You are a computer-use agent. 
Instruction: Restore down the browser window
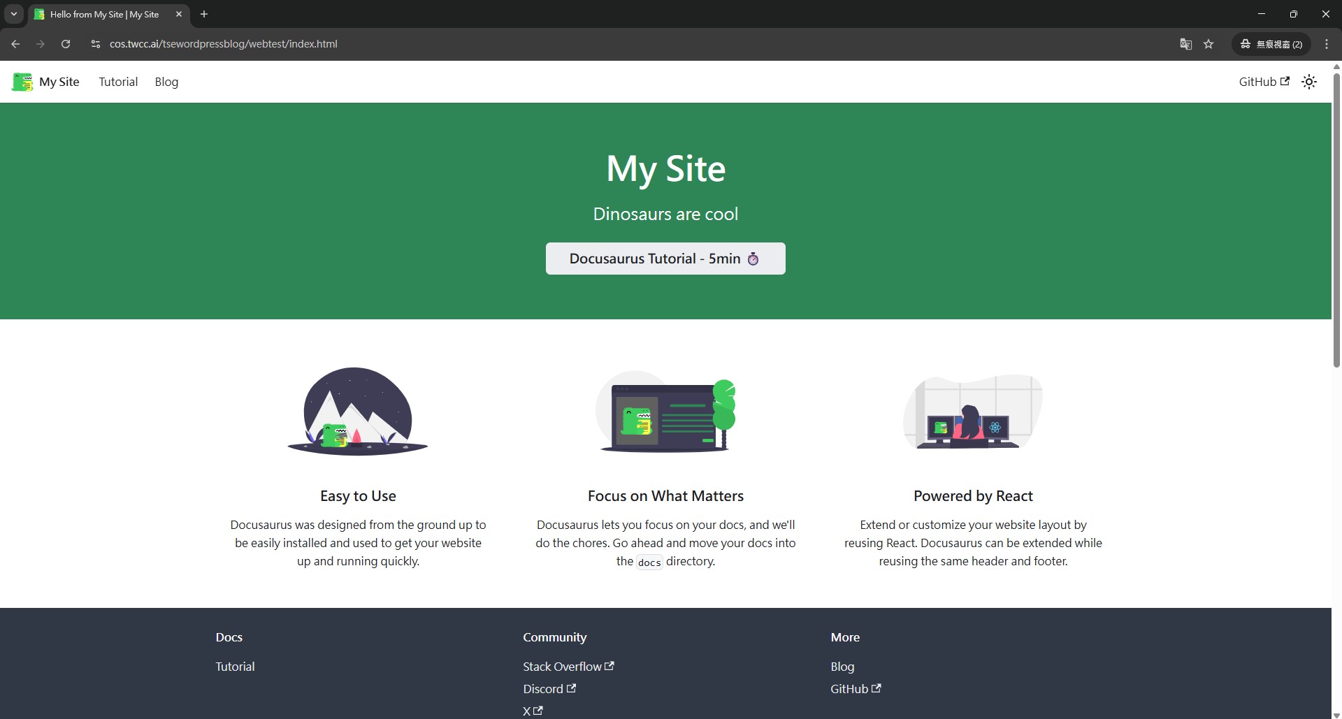[x=1294, y=14]
